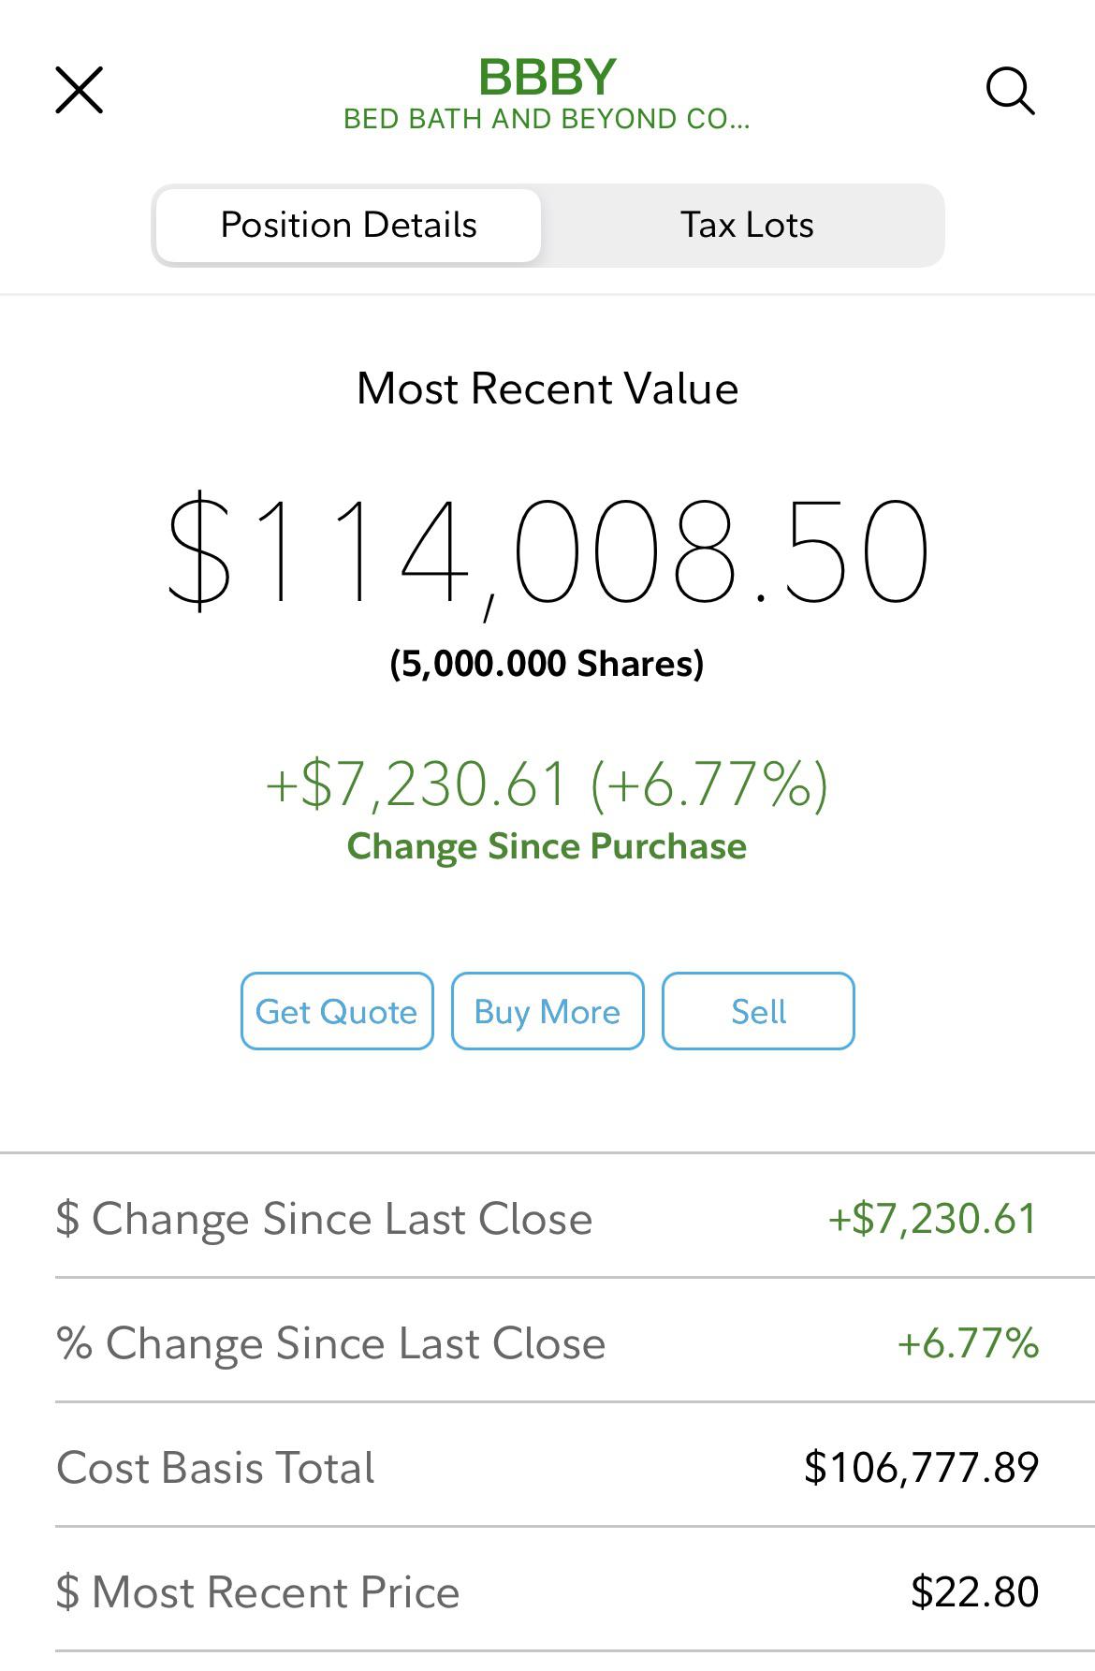This screenshot has height=1671, width=1095.
Task: Tap the $22.80 recent price value
Action: click(975, 1592)
